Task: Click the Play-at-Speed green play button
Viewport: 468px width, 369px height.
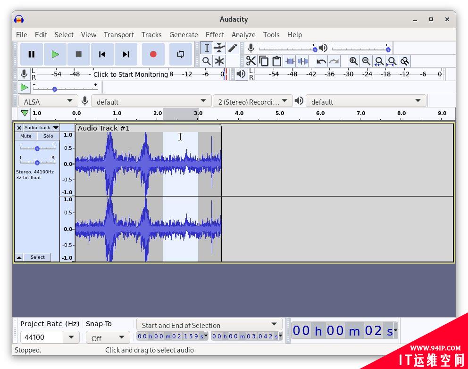Action: (24, 87)
